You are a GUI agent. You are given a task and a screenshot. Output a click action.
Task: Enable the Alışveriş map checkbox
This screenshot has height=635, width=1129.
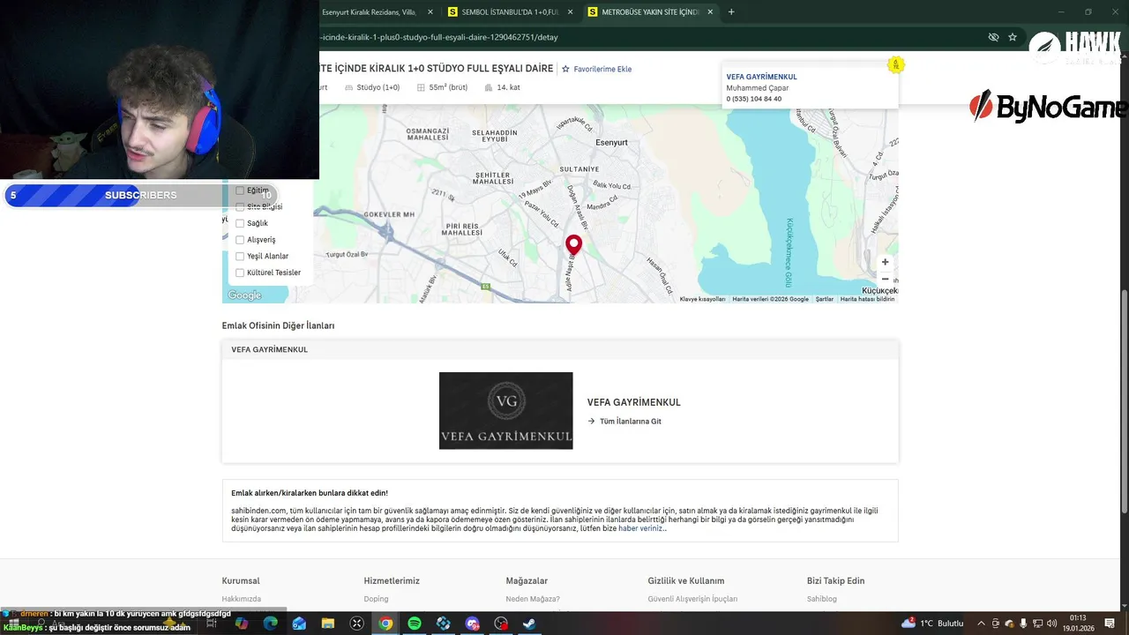click(x=239, y=240)
